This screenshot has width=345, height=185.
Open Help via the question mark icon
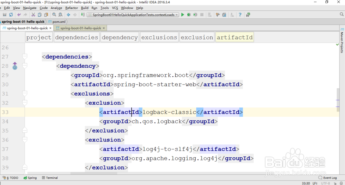[x=240, y=15]
